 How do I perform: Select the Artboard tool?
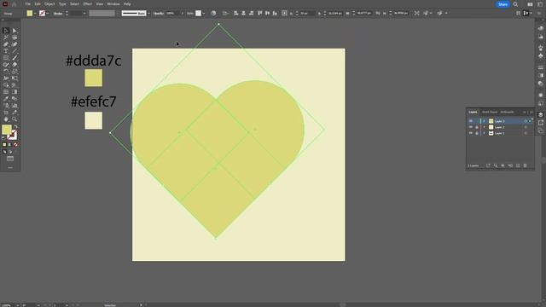(6, 113)
